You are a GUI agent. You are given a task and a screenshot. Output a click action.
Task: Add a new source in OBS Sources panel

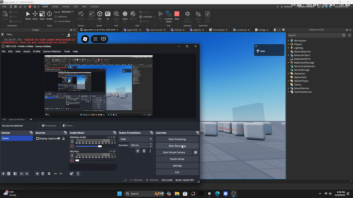coord(37,174)
